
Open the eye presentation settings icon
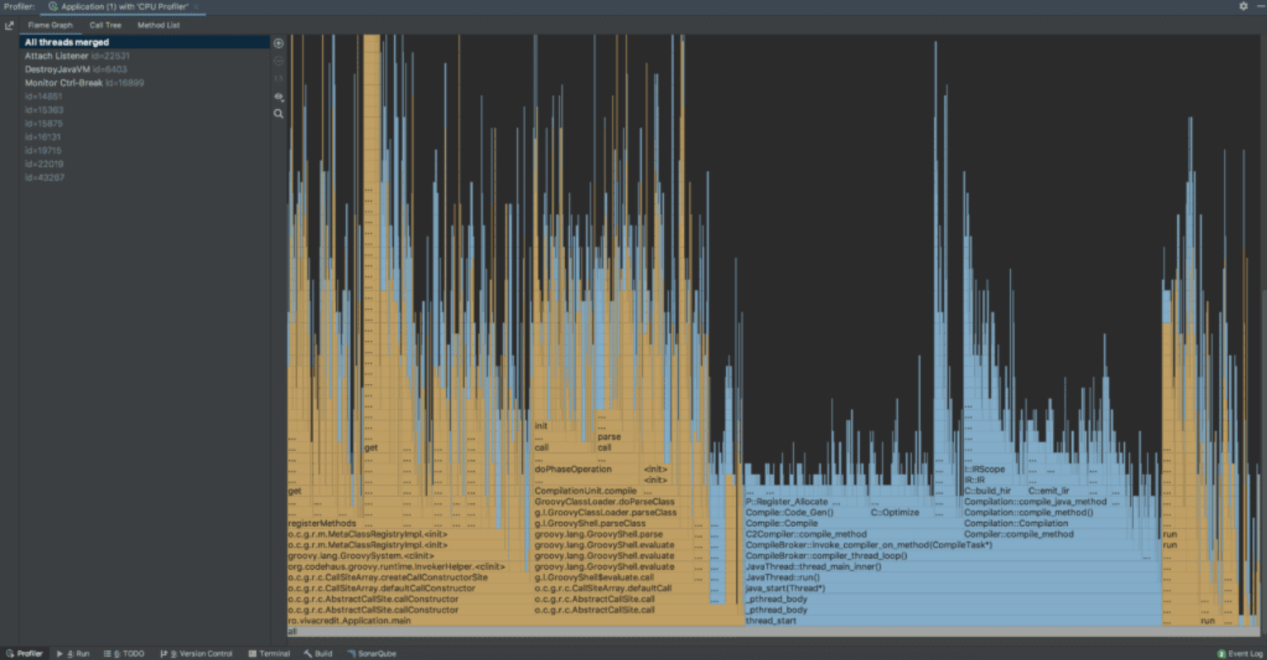[x=278, y=97]
